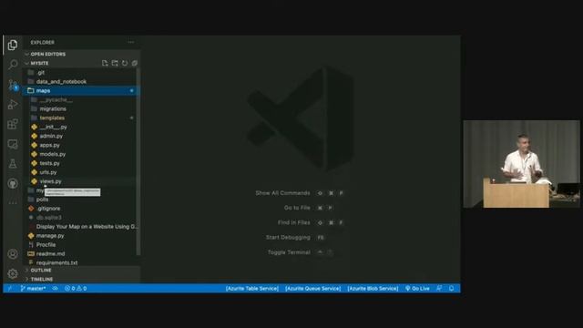This screenshot has width=583, height=328.
Task: Expand the migrations folder
Action: [80, 108]
